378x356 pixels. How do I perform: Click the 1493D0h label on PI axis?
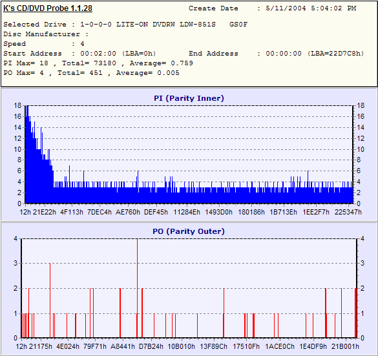[x=218, y=212]
